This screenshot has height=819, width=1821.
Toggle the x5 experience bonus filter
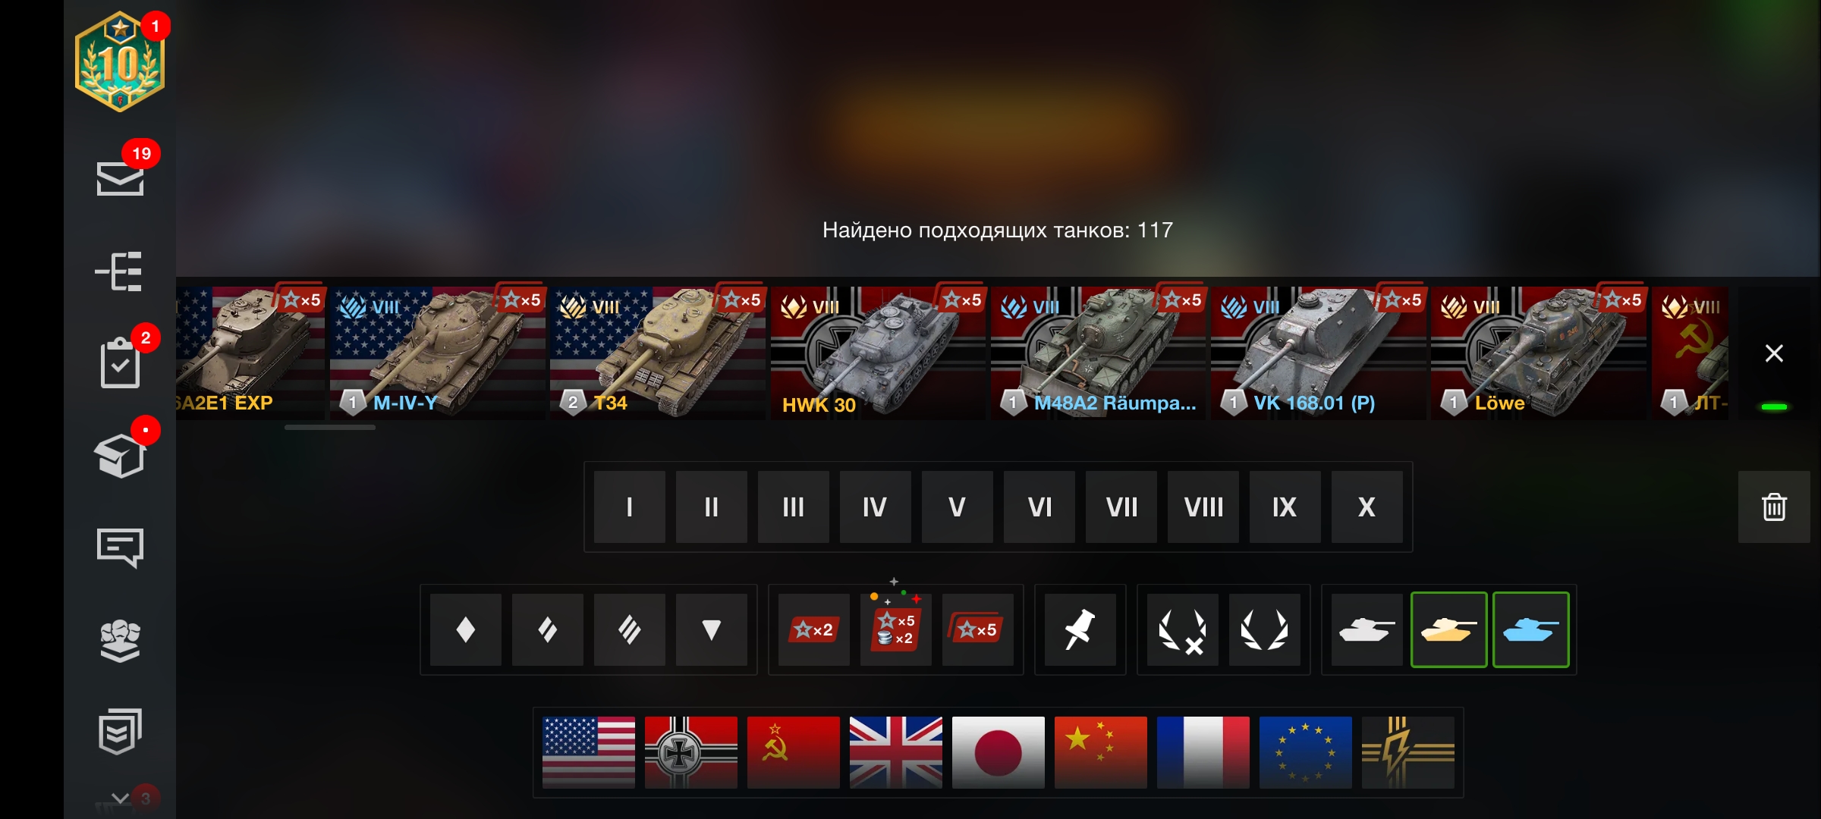click(x=977, y=629)
